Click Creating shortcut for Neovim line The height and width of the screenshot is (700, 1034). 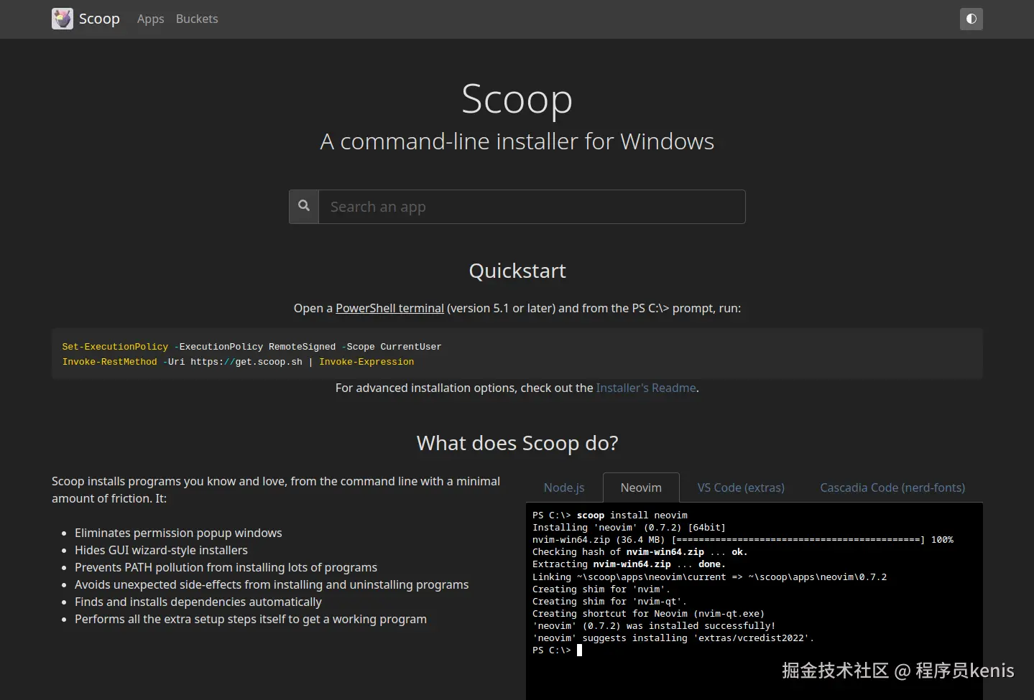tap(648, 614)
